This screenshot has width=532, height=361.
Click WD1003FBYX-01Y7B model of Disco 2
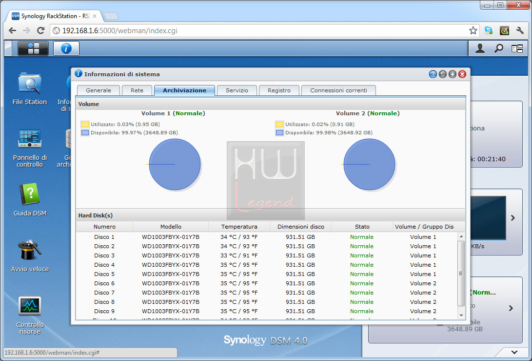[171, 246]
